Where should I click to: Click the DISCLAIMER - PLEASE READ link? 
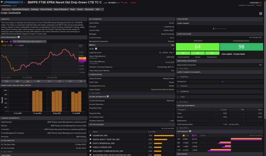point(233,54)
